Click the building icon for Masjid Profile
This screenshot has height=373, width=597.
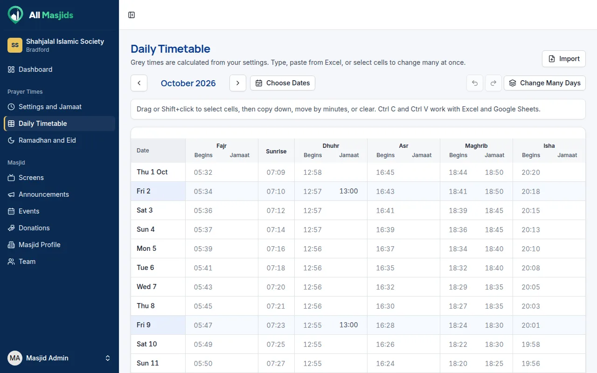click(x=11, y=245)
